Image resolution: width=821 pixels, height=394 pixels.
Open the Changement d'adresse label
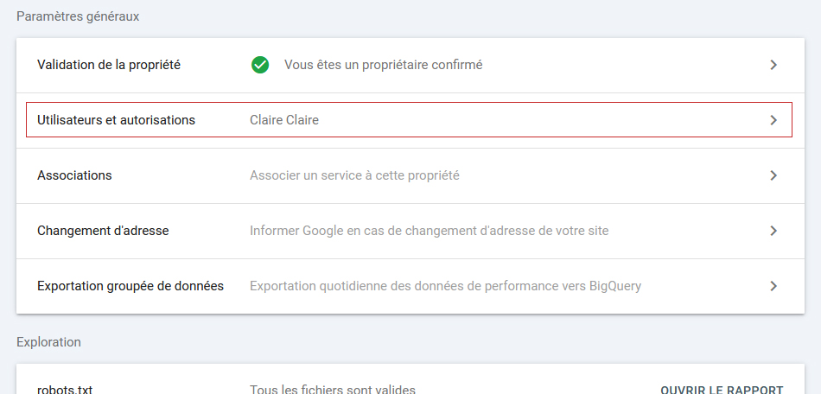click(103, 231)
